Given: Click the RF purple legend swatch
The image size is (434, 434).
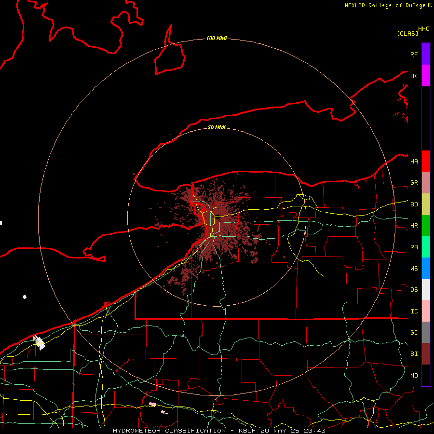Looking at the screenshot, I should 426,54.
